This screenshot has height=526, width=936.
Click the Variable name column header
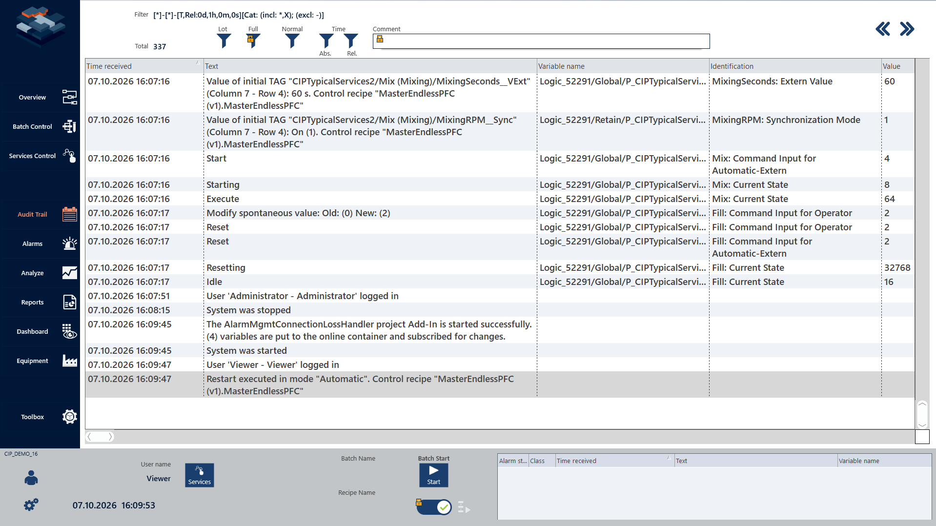(x=622, y=66)
